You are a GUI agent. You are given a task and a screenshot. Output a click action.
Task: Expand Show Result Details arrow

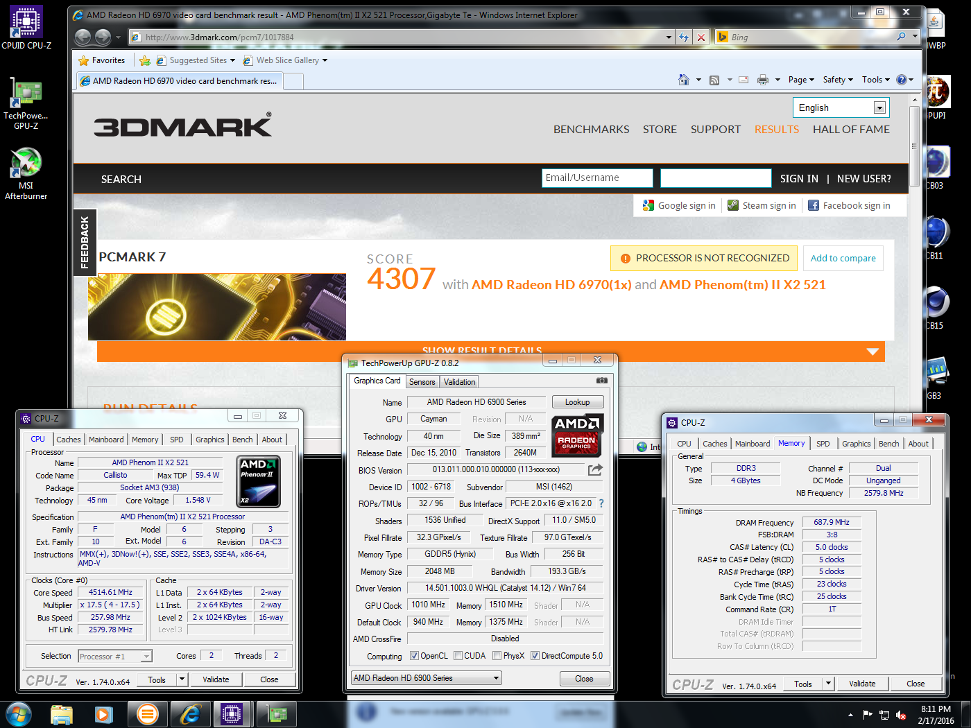point(873,352)
